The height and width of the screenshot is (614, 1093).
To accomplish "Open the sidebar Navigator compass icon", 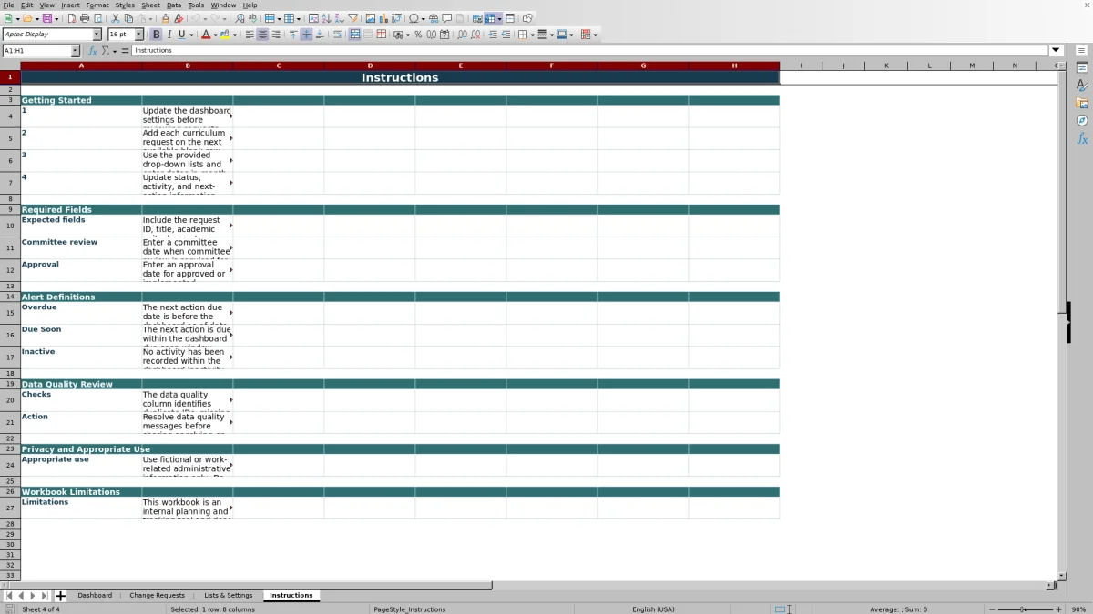I will (x=1082, y=121).
